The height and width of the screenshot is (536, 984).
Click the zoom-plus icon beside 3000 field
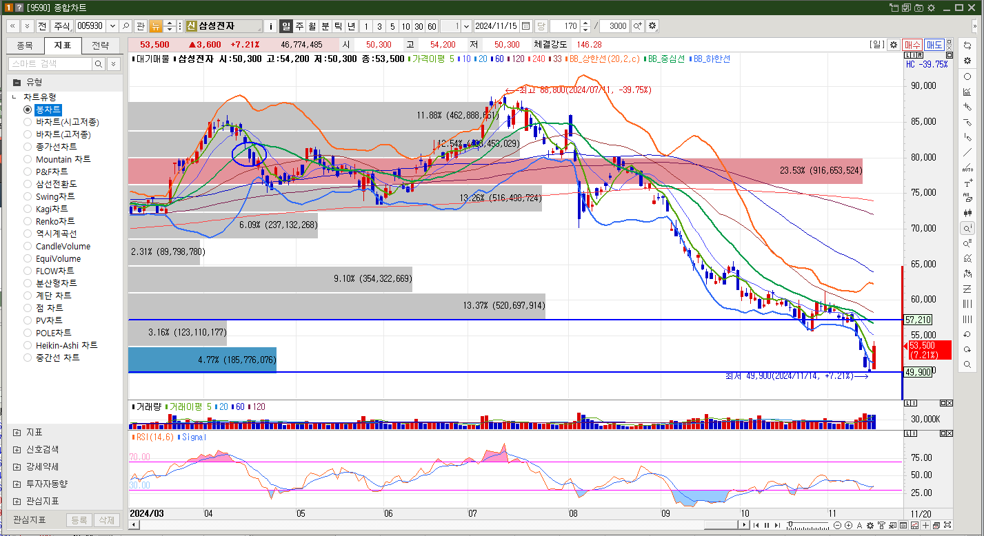pyautogui.click(x=638, y=26)
